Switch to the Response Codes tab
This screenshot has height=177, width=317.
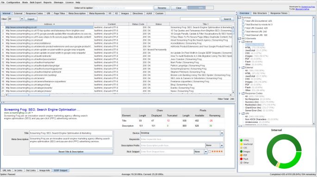[x=34, y=13]
